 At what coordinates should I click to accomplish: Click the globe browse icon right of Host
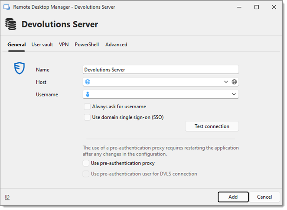(x=234, y=82)
